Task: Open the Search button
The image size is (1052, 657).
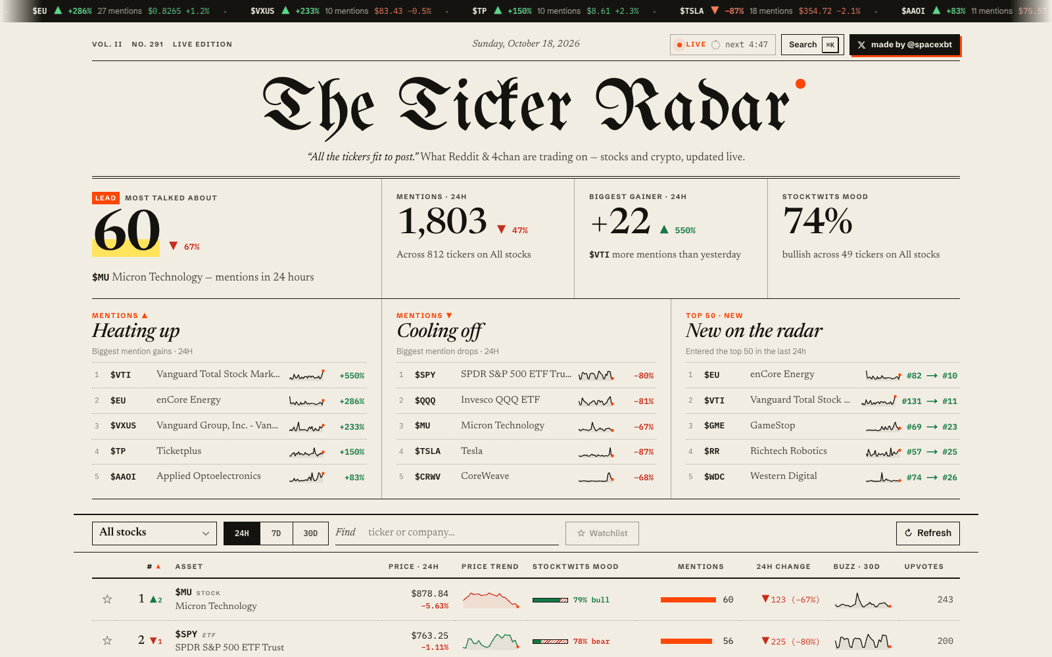Action: pyautogui.click(x=813, y=45)
